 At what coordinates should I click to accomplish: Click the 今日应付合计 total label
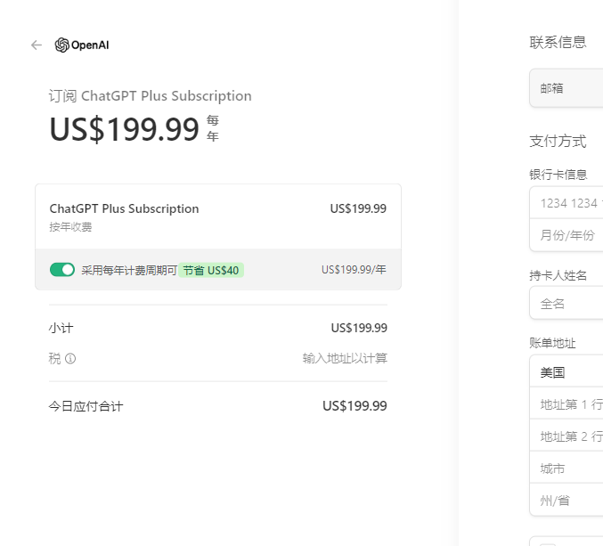[86, 406]
